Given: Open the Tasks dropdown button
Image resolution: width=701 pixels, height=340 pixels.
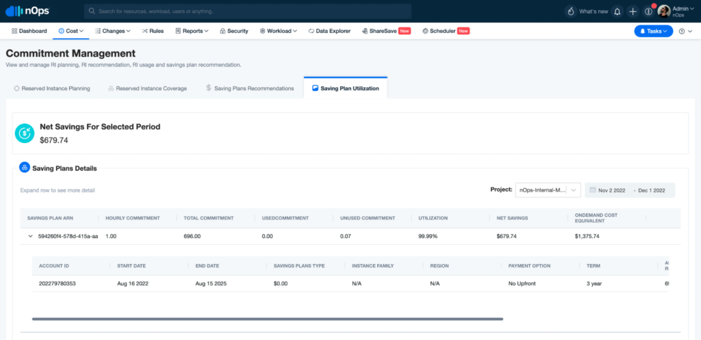Looking at the screenshot, I should point(653,31).
